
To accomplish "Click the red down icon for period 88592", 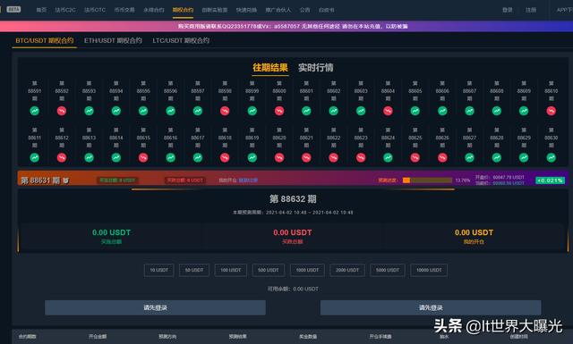I will tap(62, 111).
